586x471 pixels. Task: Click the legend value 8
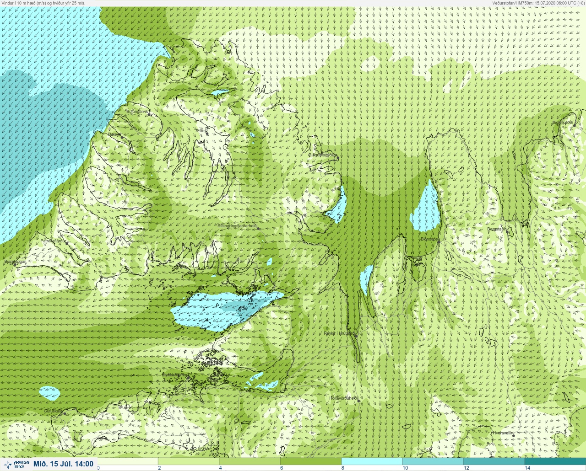tap(342, 468)
